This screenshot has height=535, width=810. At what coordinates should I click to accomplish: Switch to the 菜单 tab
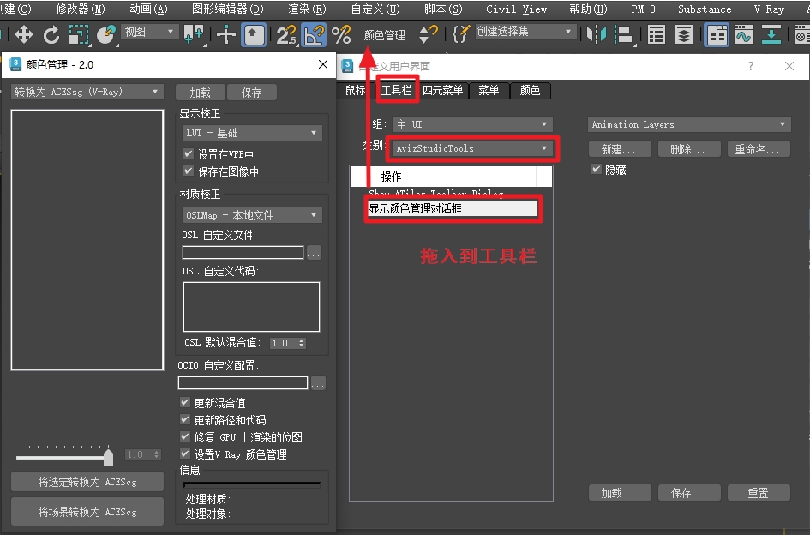pyautogui.click(x=489, y=91)
